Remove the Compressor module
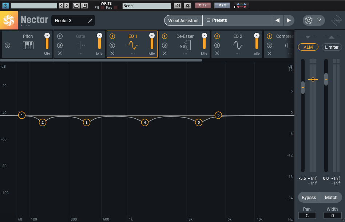The height and width of the screenshot is (222, 345). pyautogui.click(x=269, y=53)
